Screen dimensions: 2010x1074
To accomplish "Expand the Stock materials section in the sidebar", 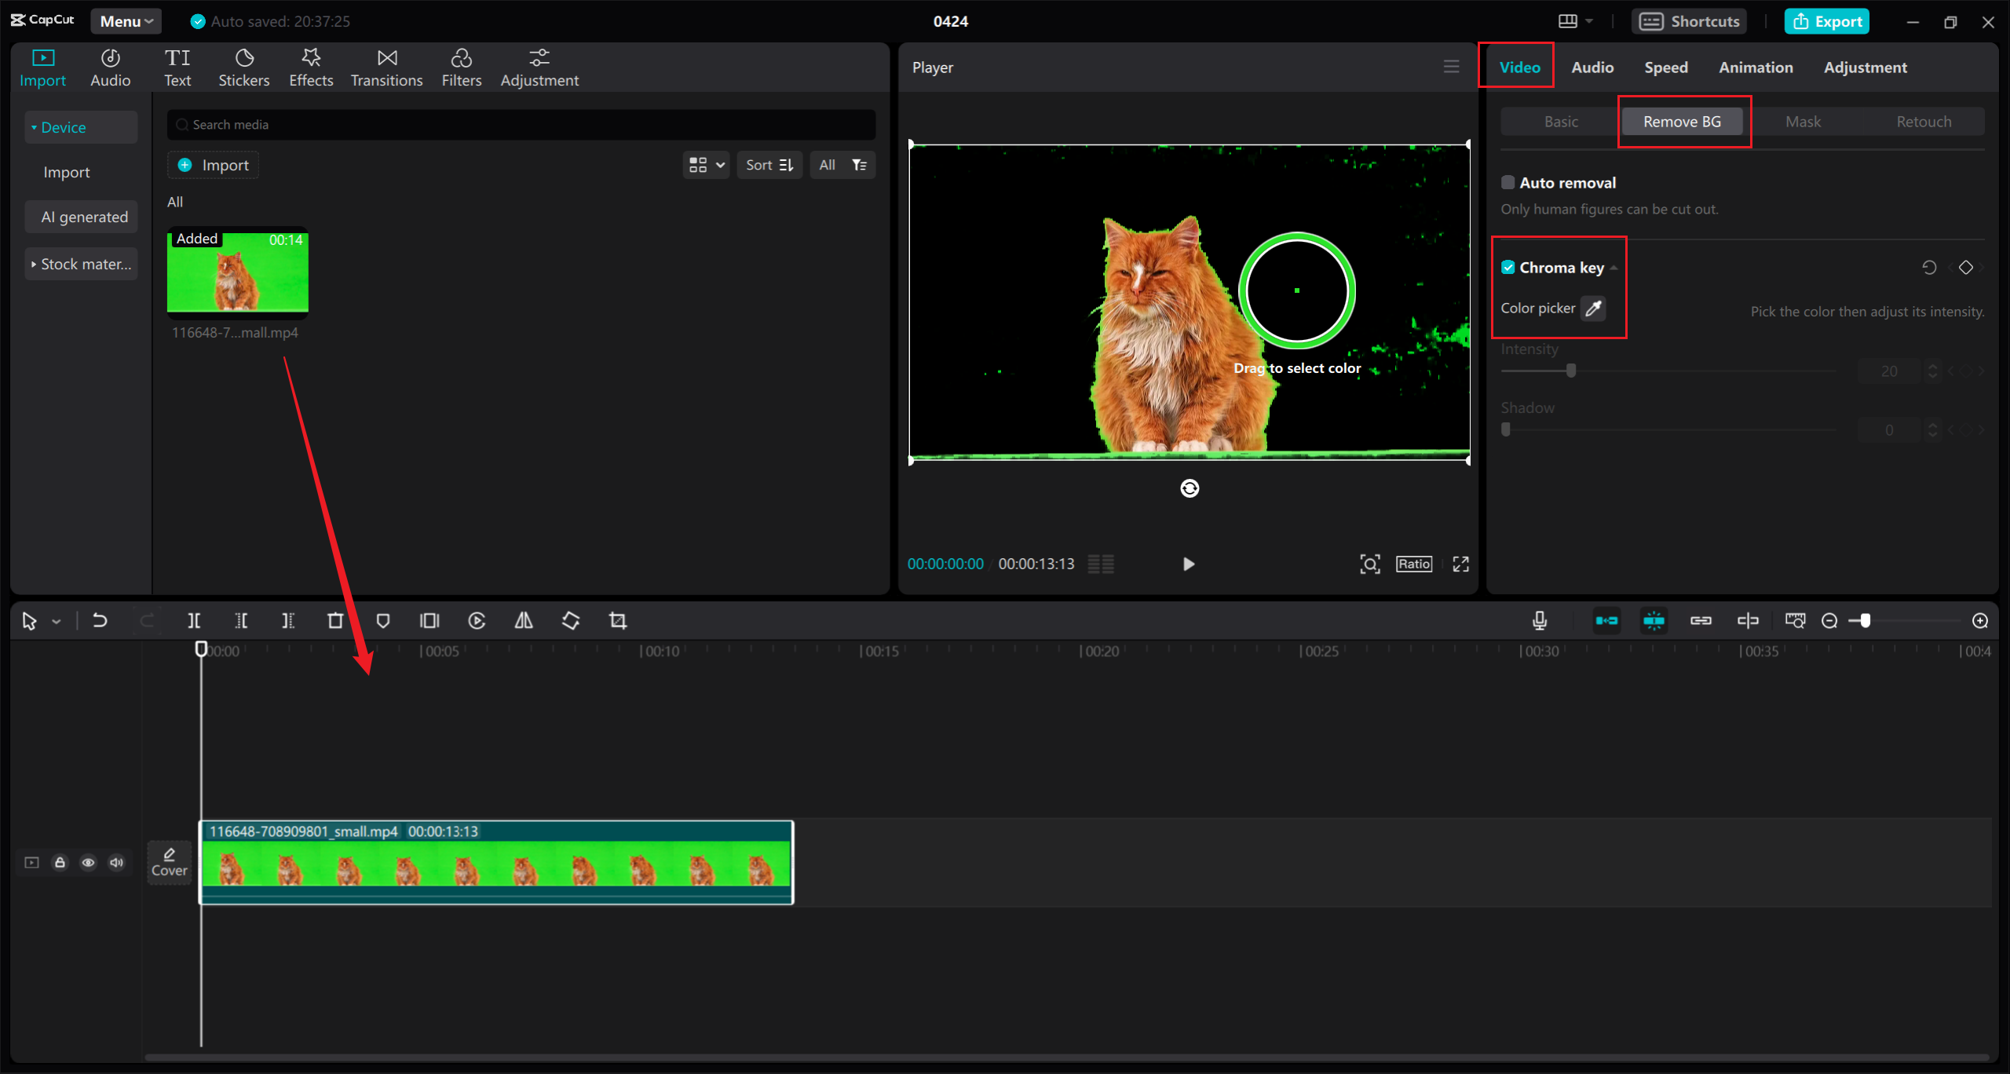I will pyautogui.click(x=81, y=264).
